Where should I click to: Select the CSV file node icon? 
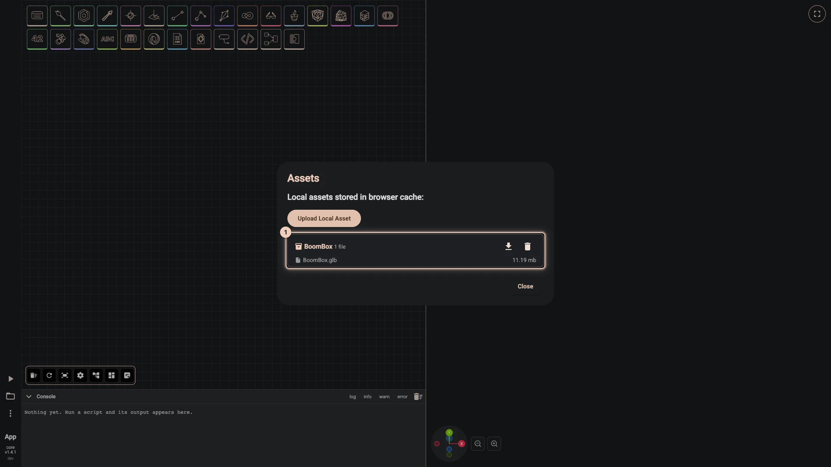(x=177, y=39)
